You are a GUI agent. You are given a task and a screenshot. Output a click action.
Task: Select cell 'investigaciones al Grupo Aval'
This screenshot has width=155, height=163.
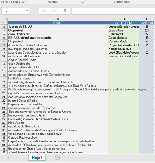[x=58, y=49]
